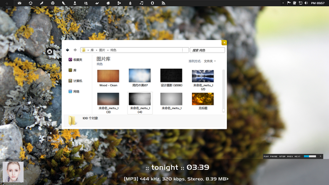This screenshot has width=329, height=185.
Task: Click the folder icon in the details pane
Action: click(72, 121)
